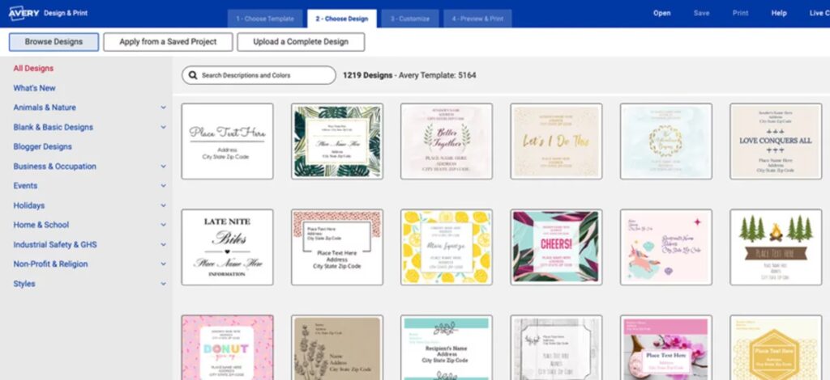830x380 pixels.
Task: Choose the yellow lemons pattern design
Action: coord(447,247)
